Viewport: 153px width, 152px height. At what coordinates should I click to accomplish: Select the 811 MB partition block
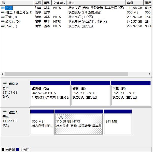pyautogui.click(x=118, y=122)
